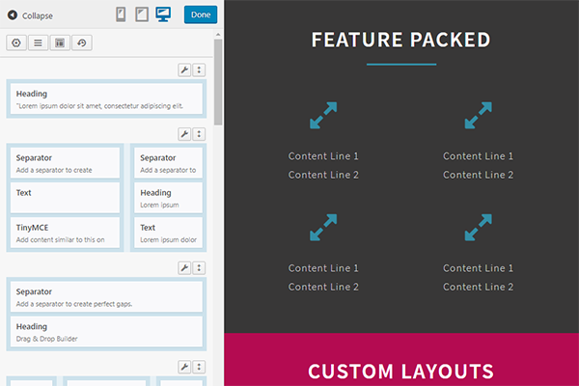The image size is (579, 386).
Task: Open move handle menu of first Heading row
Action: click(199, 69)
